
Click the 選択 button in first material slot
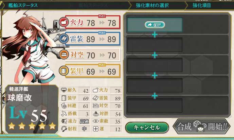(155, 25)
